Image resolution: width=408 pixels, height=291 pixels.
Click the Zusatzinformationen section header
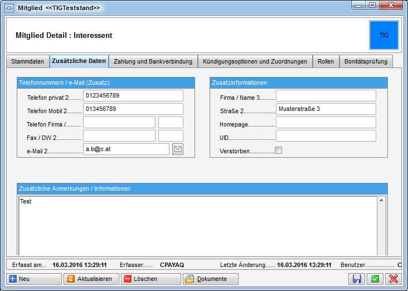299,83
